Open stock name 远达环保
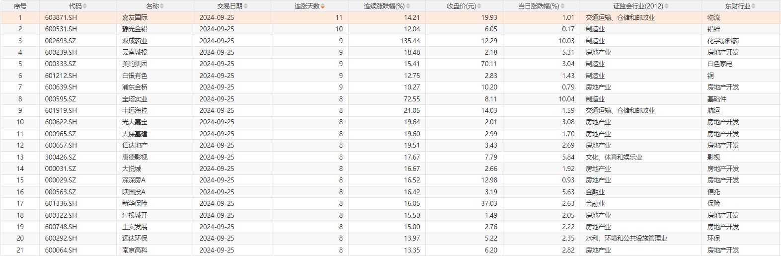The image size is (781, 256). tap(135, 238)
